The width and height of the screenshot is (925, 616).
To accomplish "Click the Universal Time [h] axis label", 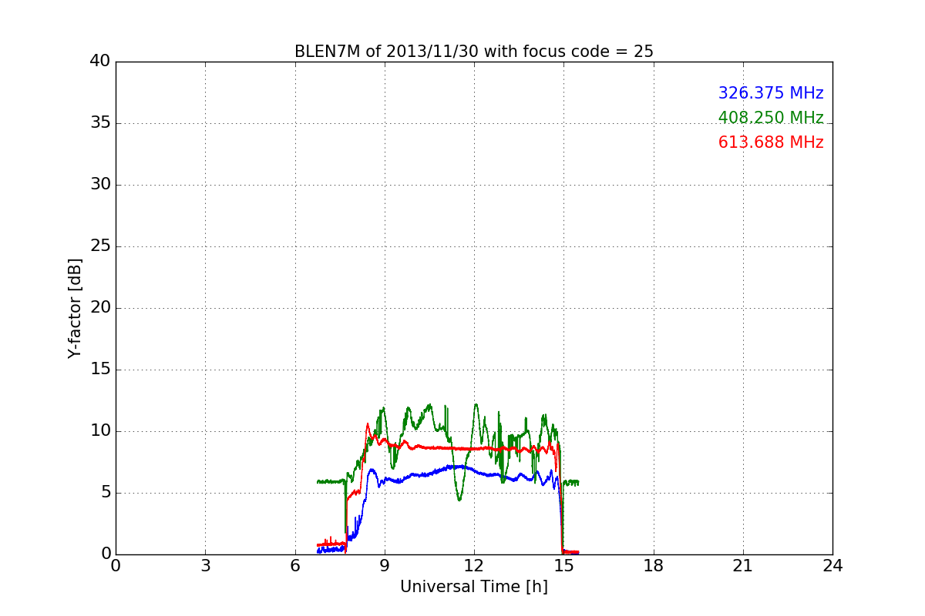I will tap(474, 587).
